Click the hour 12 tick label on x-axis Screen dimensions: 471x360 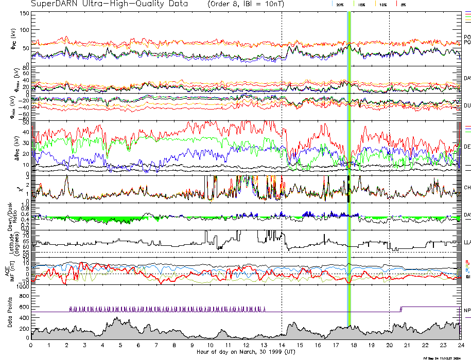246,346
